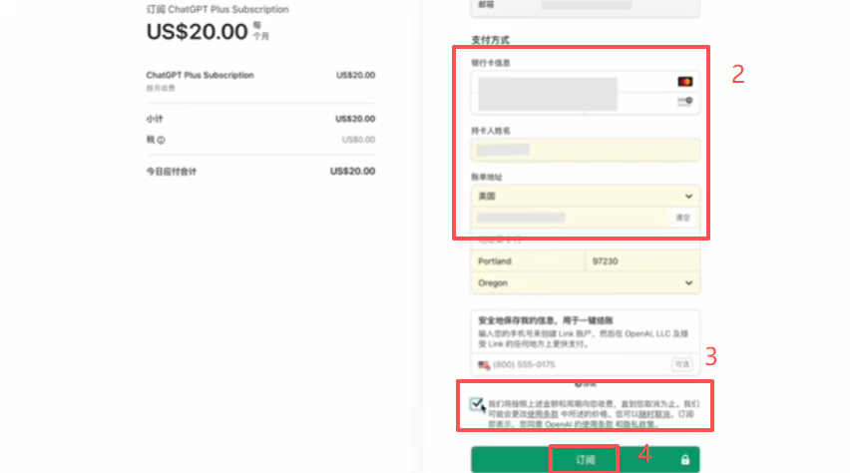Viewport: 850px width, 473px height.
Task: Click the ChatGPT Plus Subscription line item
Action: click(x=201, y=76)
